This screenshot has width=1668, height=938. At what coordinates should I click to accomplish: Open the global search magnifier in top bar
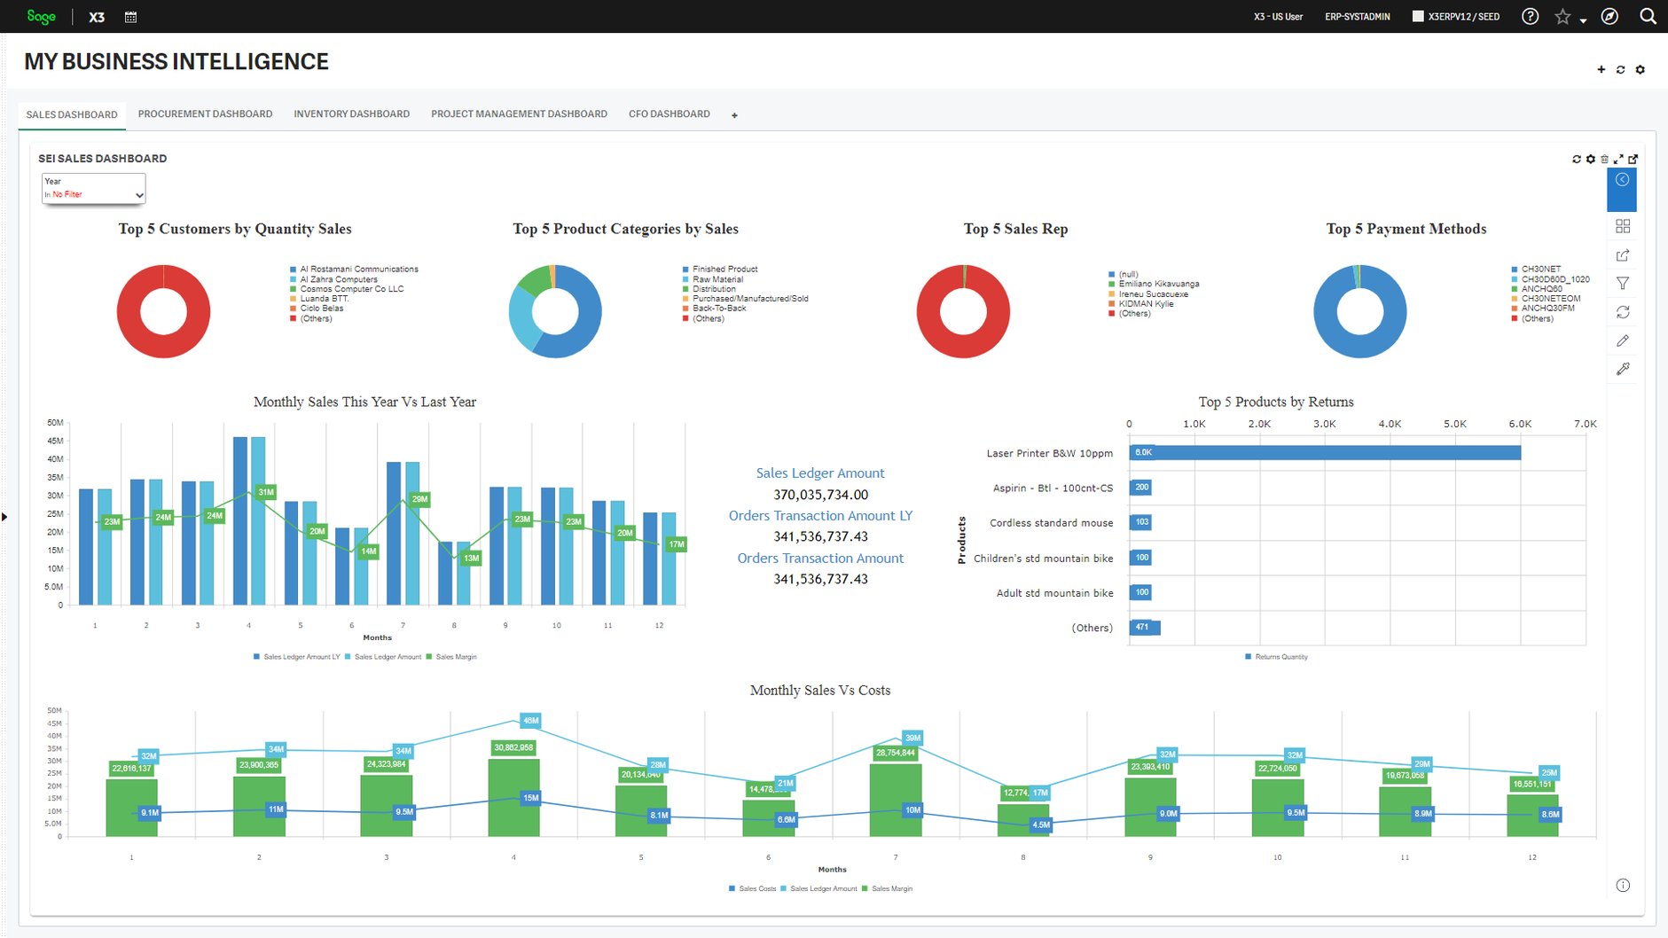click(x=1648, y=16)
